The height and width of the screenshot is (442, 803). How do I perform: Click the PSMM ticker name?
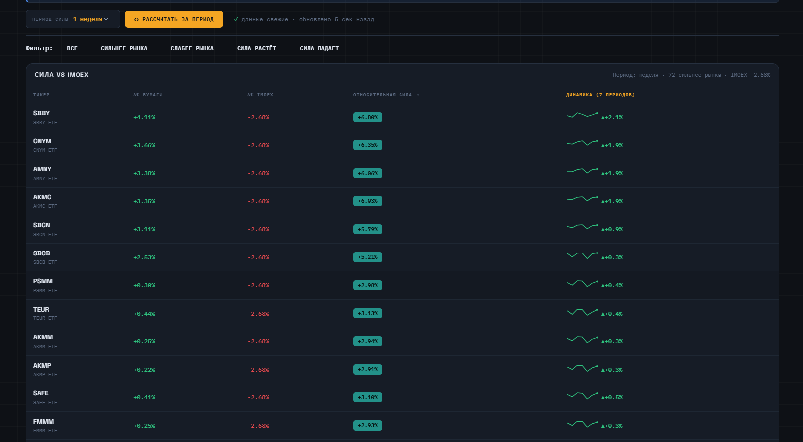[43, 281]
